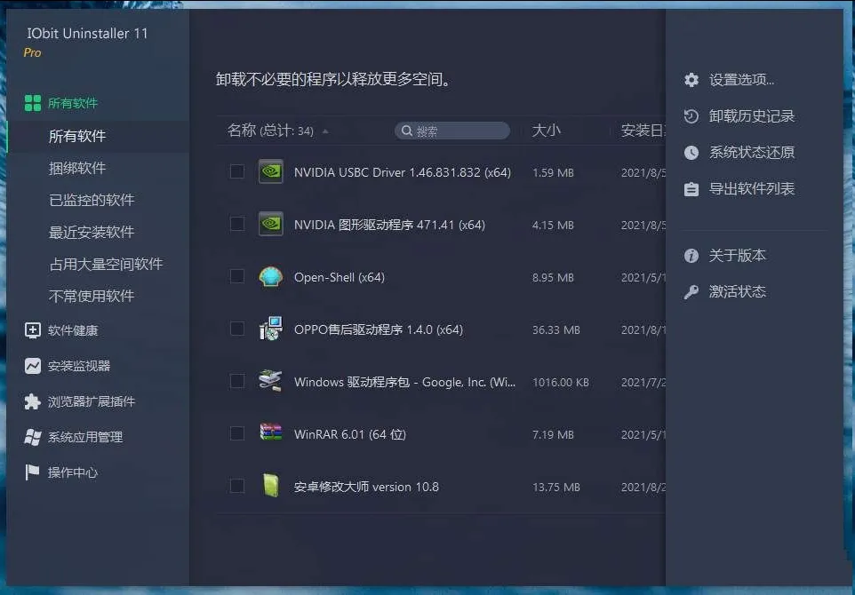Click the 软件健康 plus icon
855x595 pixels.
pos(33,330)
